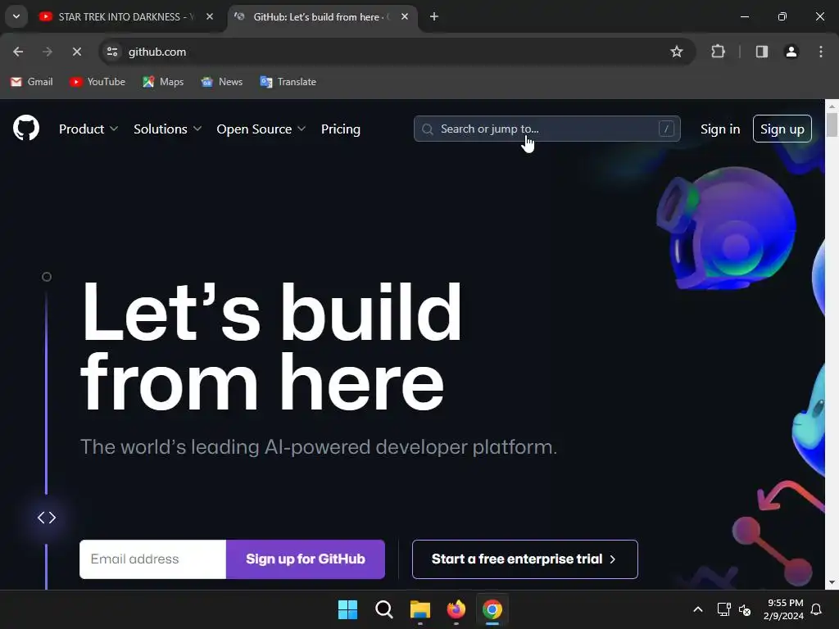Close the GitHub tab
This screenshot has height=629, width=839.
(405, 16)
